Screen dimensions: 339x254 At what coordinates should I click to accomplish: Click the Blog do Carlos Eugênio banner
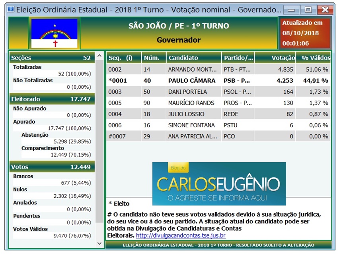pos(219,184)
